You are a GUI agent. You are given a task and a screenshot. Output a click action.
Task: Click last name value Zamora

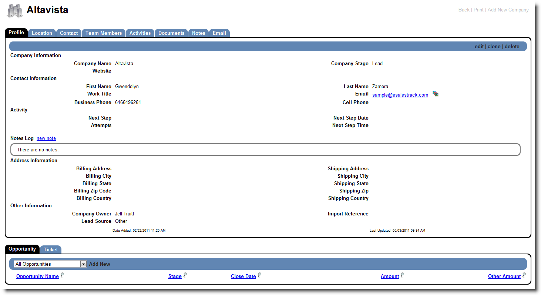pyautogui.click(x=380, y=86)
